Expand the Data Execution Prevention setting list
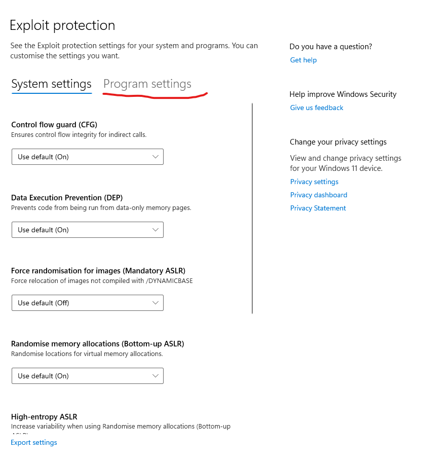This screenshot has height=459, width=426. 87,230
